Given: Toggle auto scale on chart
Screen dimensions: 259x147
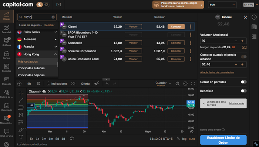Looking at the screenshot, I should (x=192, y=139).
